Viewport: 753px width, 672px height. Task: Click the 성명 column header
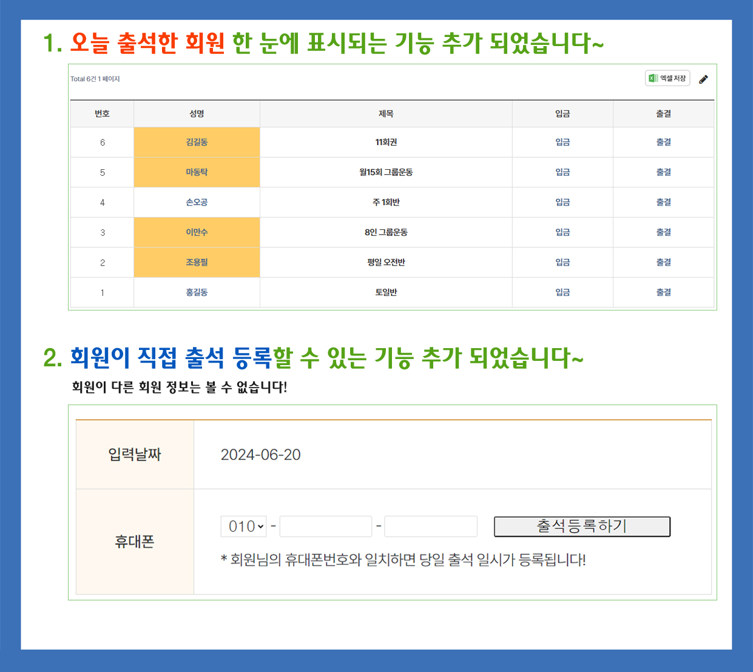197,113
